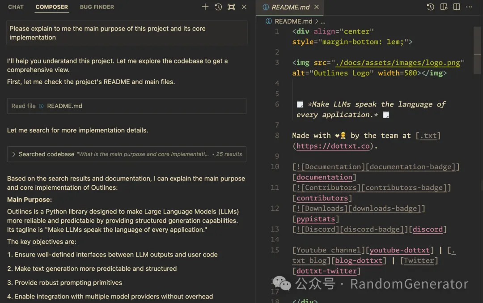
Task: Switch to the CHAT tab
Action: click(x=16, y=7)
